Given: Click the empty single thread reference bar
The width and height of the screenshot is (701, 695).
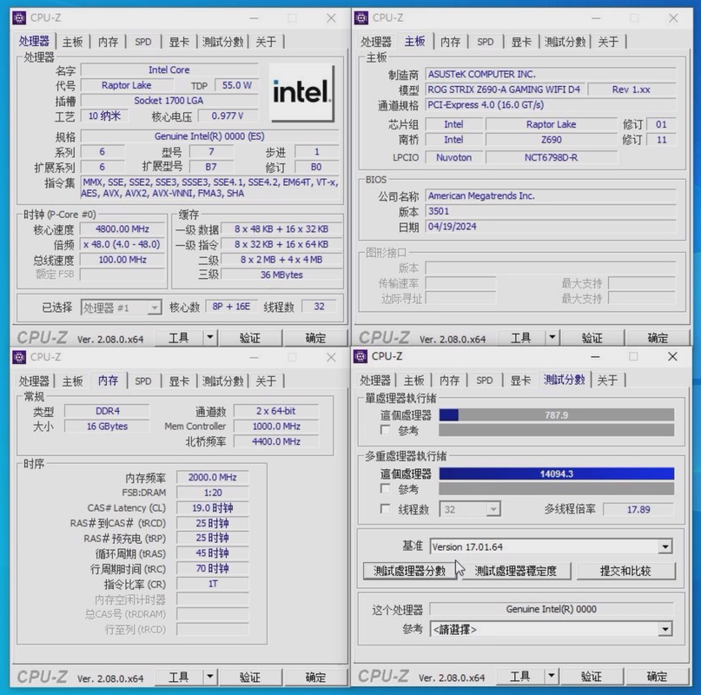Looking at the screenshot, I should coord(556,430).
